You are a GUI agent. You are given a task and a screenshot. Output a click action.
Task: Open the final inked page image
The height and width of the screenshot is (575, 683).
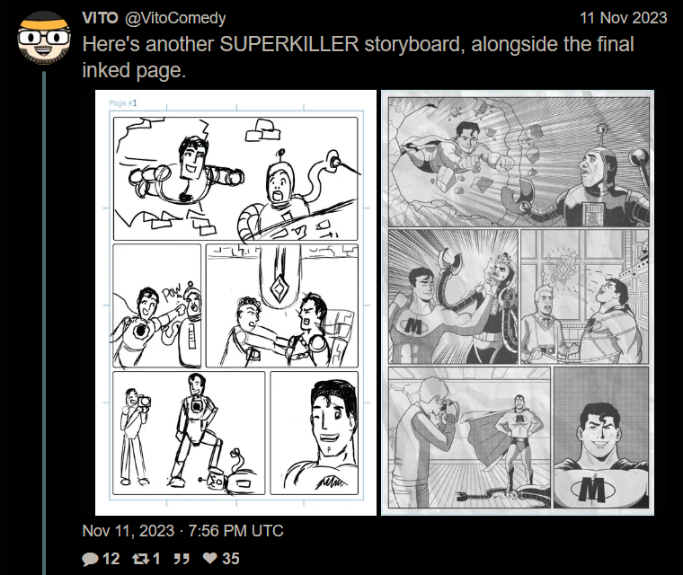(518, 303)
